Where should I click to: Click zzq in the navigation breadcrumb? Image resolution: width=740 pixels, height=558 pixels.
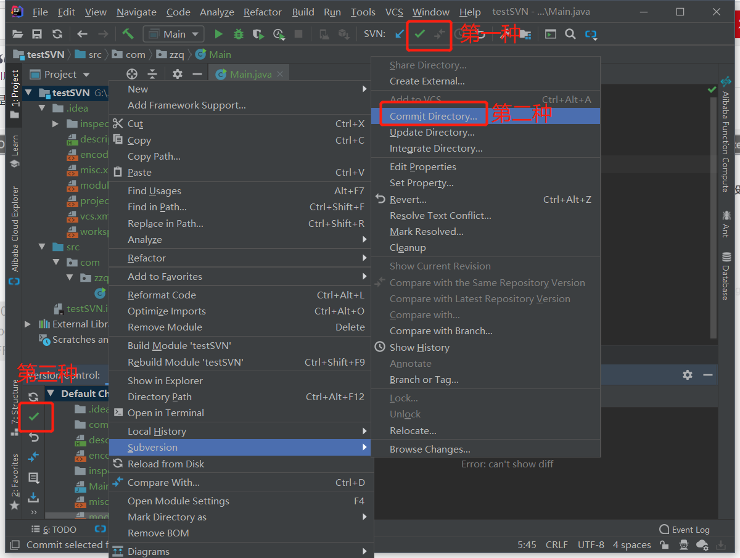[x=170, y=55]
